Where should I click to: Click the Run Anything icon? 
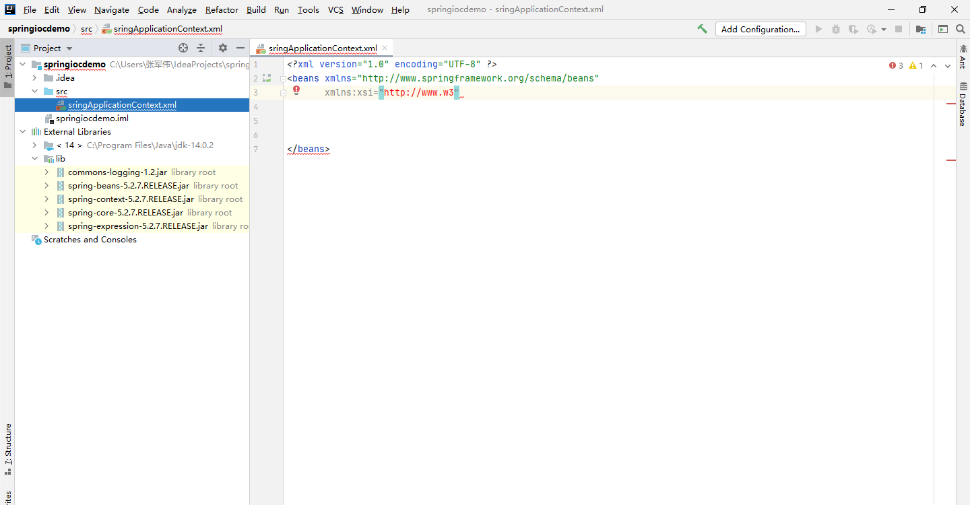click(943, 29)
